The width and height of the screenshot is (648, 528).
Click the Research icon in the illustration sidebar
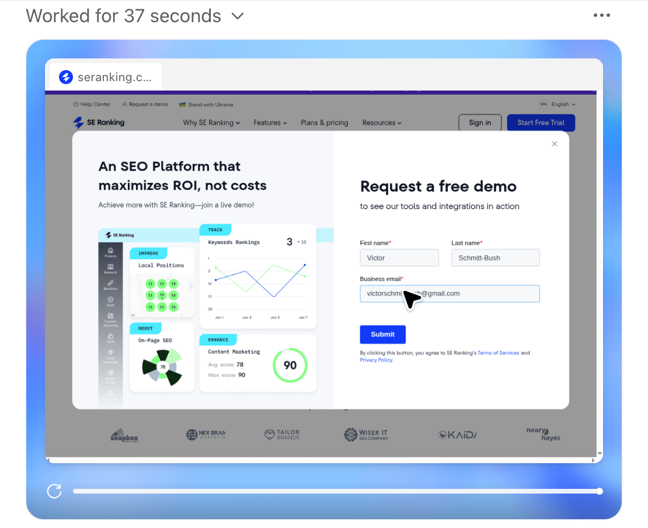(110, 268)
